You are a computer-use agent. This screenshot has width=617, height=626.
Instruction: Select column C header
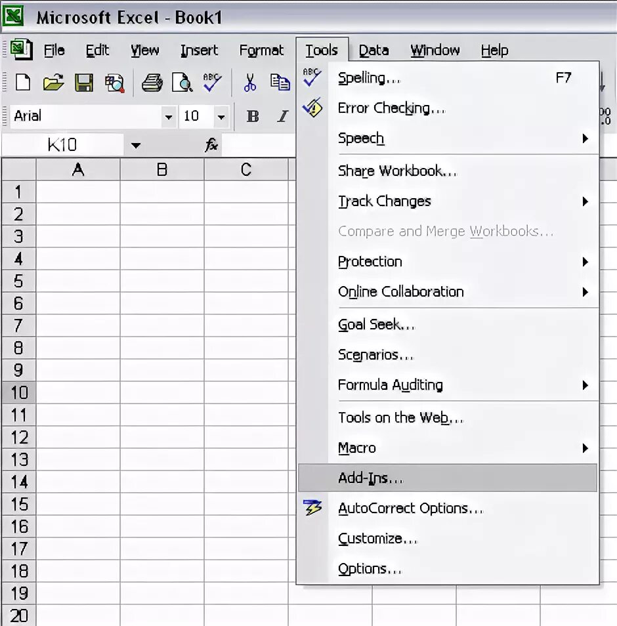pyautogui.click(x=246, y=170)
